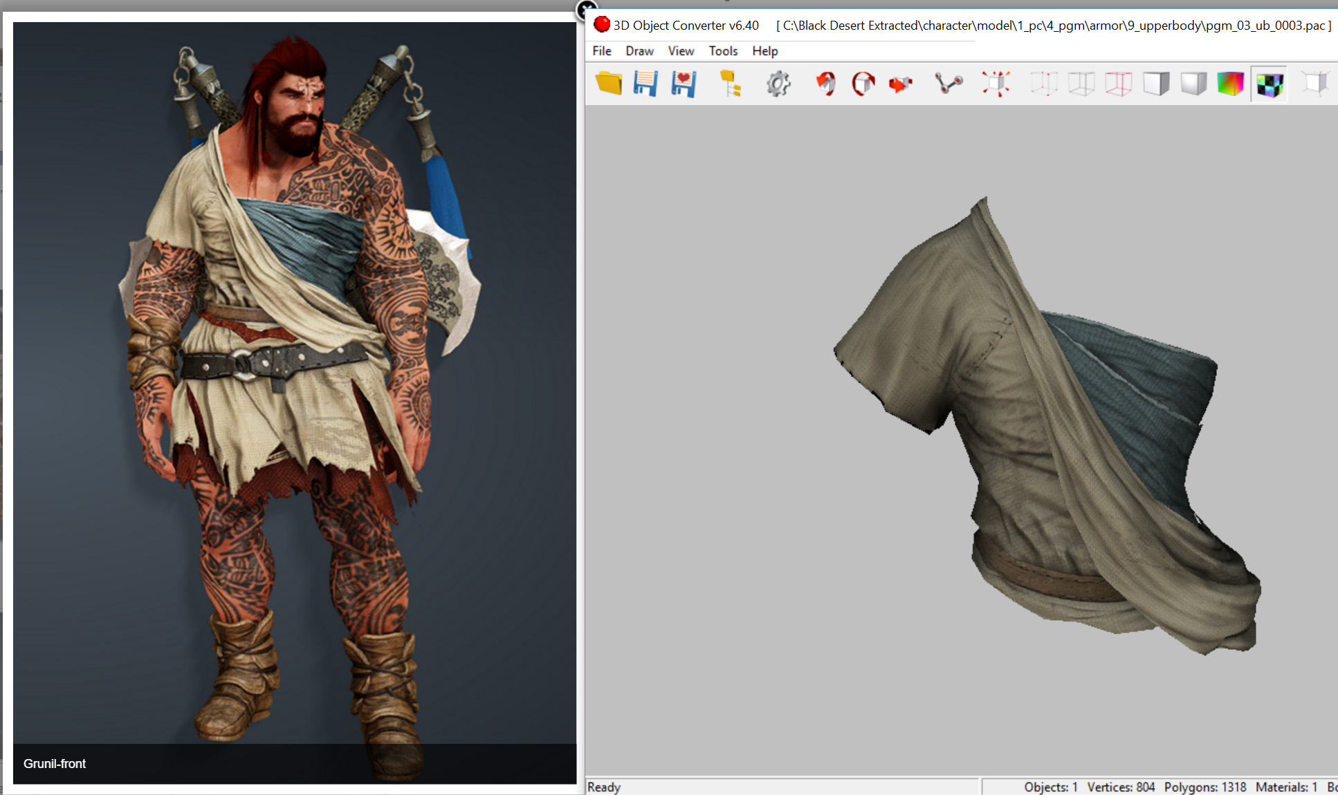This screenshot has width=1338, height=795.
Task: Toggle the checkered textured cube mode
Action: [x=1270, y=84]
